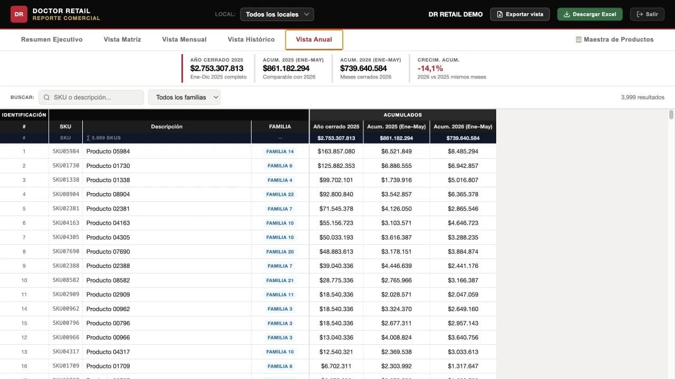Click the FAMILIA 20 tag

click(280, 252)
